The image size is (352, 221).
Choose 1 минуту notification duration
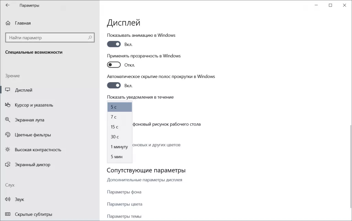coord(120,147)
